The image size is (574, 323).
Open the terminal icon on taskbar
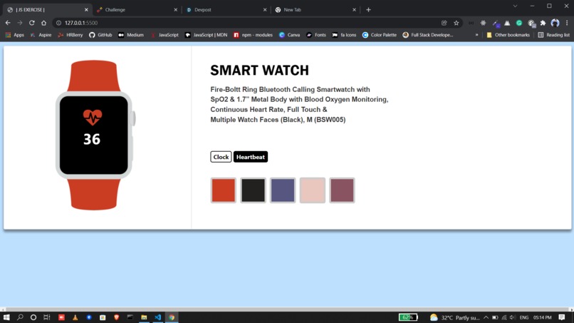click(130, 317)
